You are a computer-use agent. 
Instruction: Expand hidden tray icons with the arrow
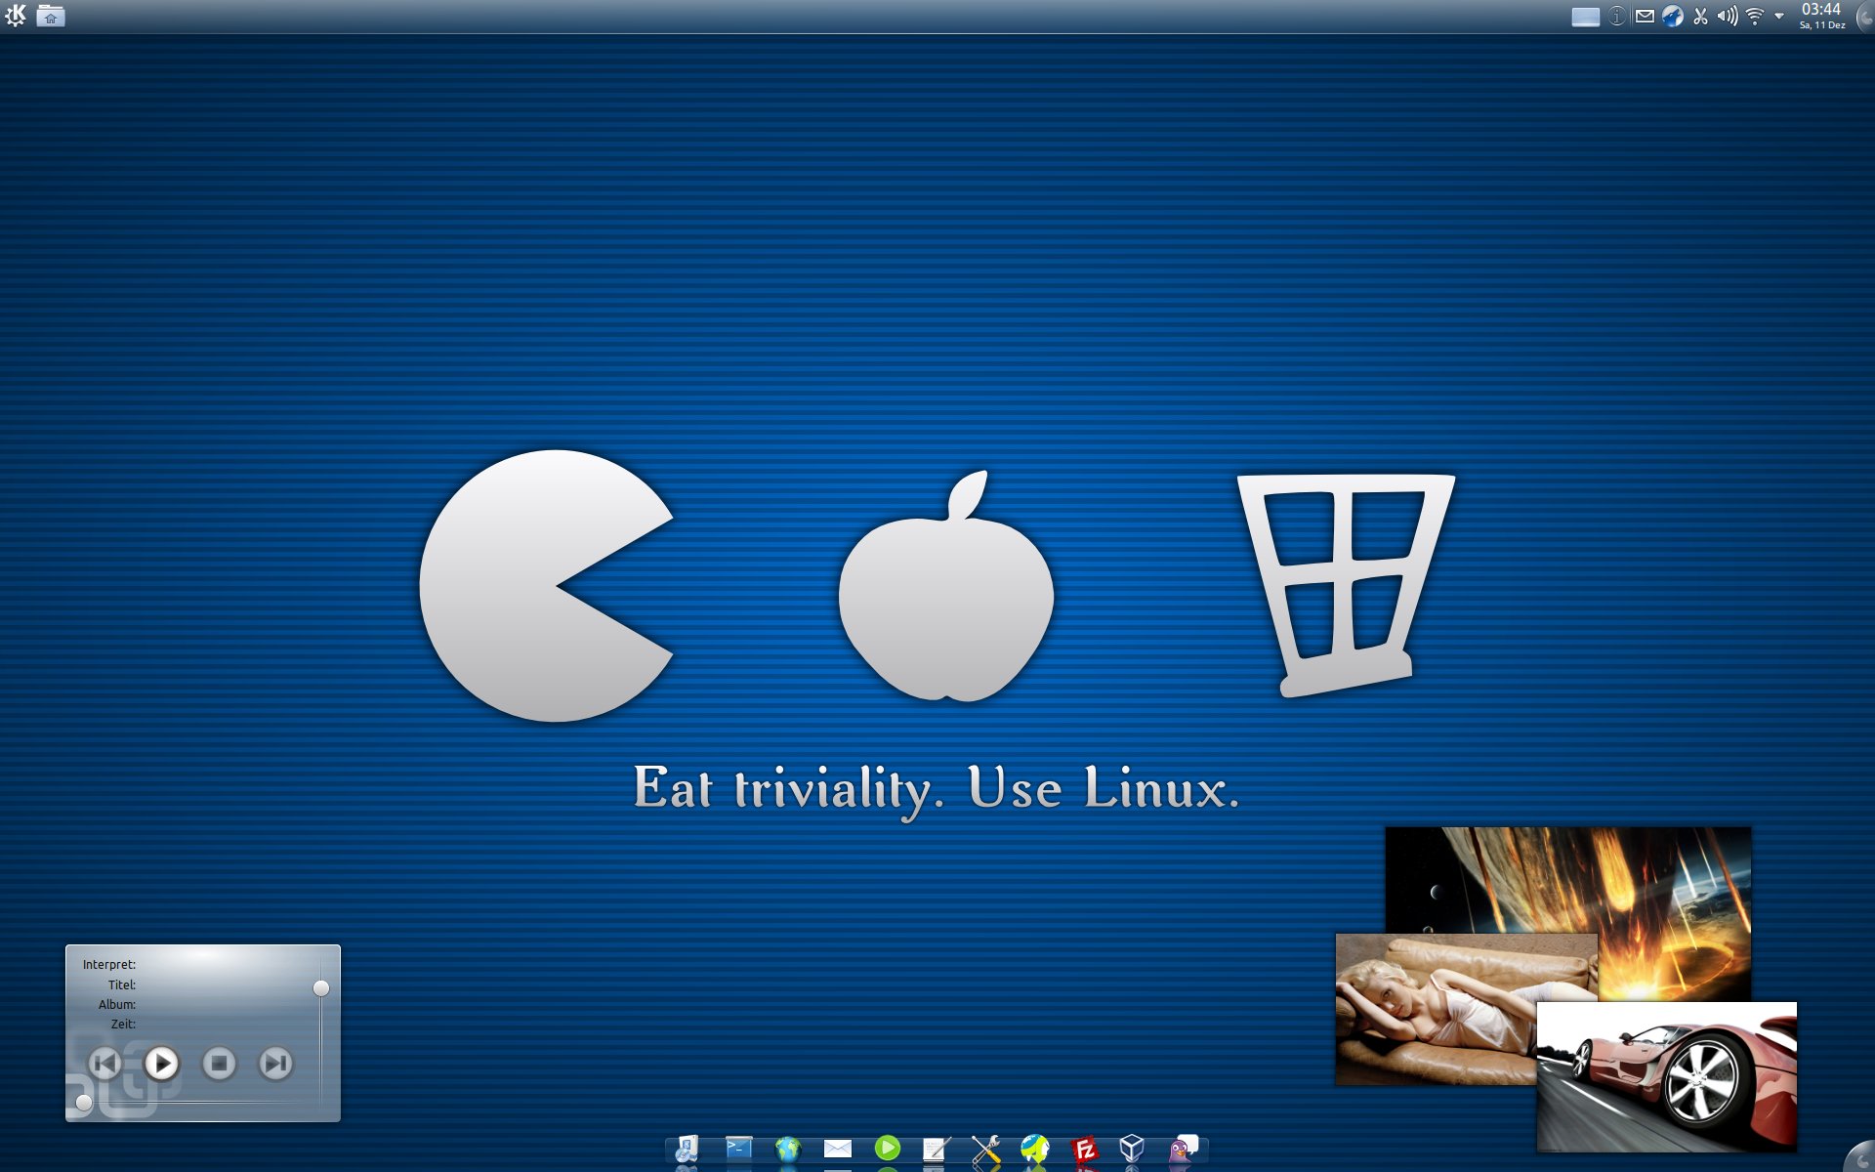pos(1779,17)
